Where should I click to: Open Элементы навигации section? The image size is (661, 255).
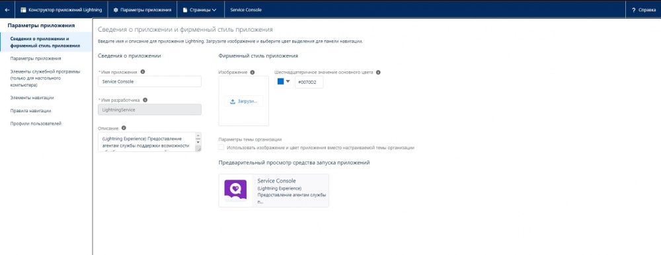[x=32, y=98]
